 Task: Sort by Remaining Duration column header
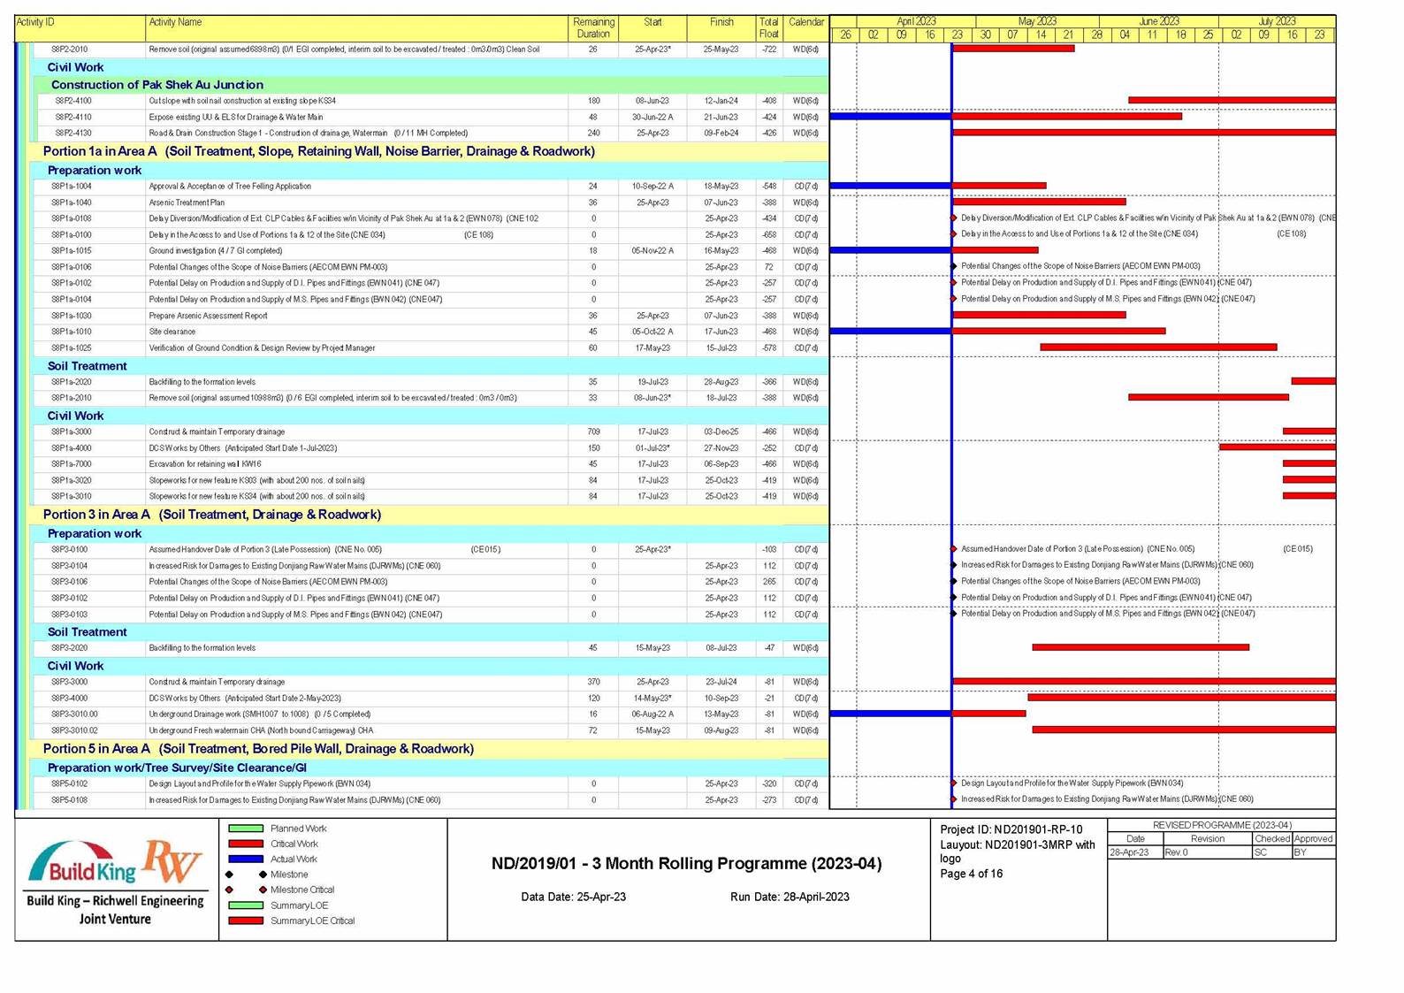tap(593, 27)
